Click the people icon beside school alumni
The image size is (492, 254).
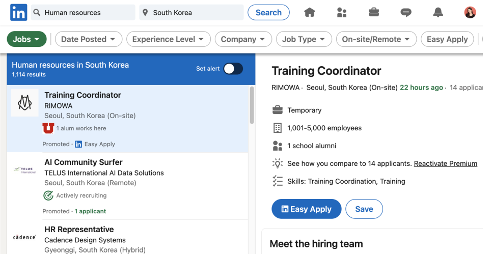[278, 146]
